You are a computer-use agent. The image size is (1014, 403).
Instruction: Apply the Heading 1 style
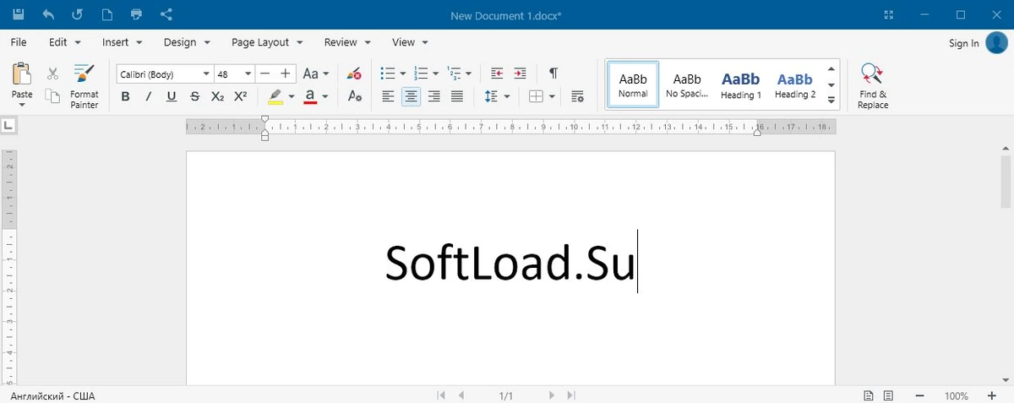click(741, 84)
